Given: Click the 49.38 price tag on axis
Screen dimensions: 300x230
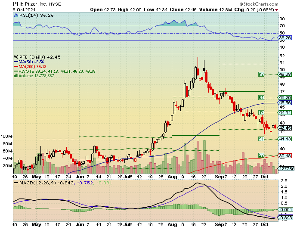Looking at the screenshot, I should coord(285,75).
